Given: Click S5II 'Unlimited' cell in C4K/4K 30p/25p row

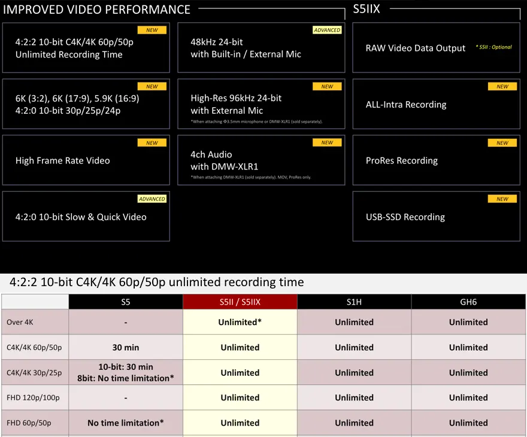Looking at the screenshot, I should [x=240, y=372].
